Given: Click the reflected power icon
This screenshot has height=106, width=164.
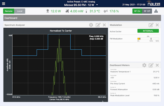Looking at the screenshot, I should [67, 11].
